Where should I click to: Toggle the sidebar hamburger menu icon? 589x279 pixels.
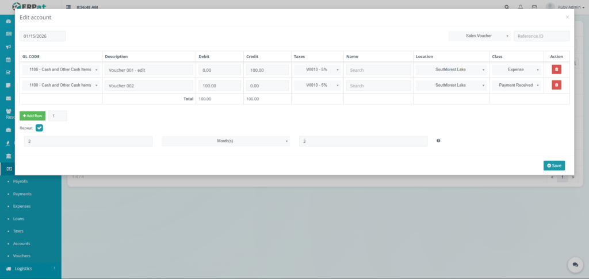pyautogui.click(x=69, y=7)
